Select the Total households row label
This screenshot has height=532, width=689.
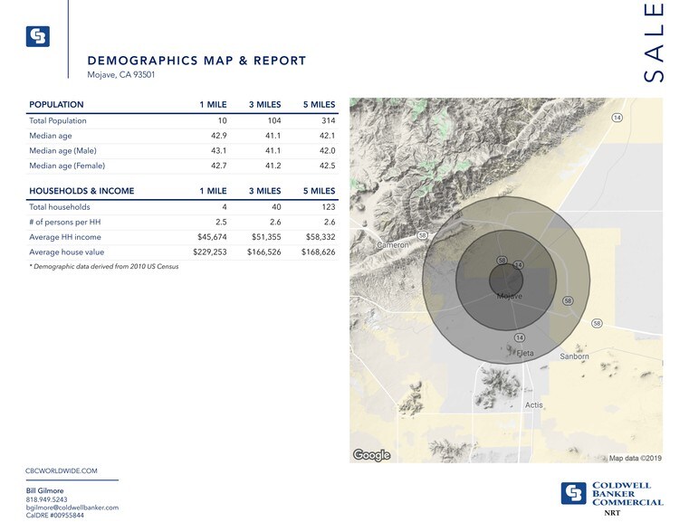pos(60,207)
